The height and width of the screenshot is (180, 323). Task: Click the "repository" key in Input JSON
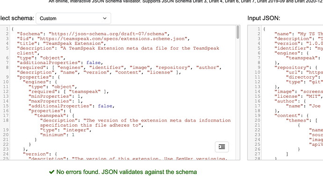[x=292, y=67]
